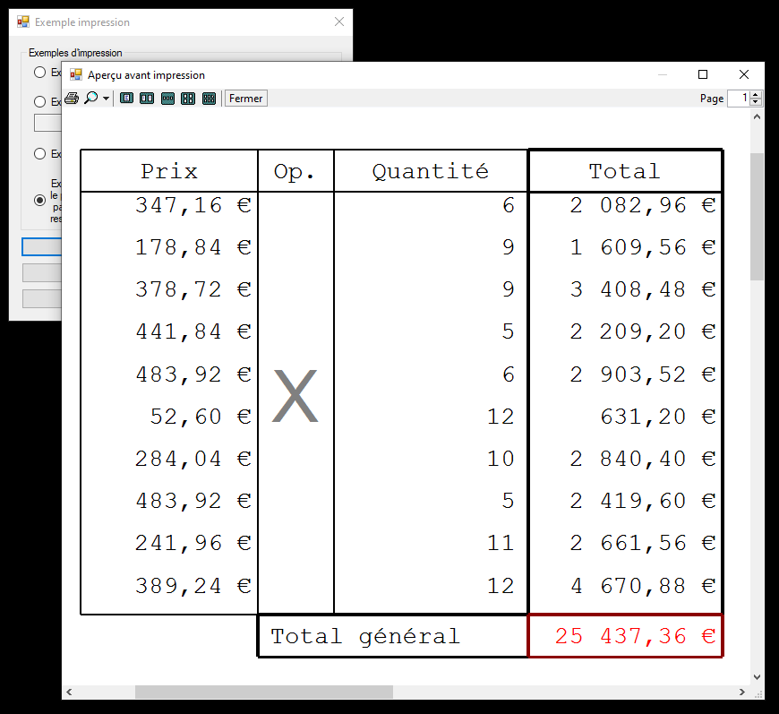This screenshot has width=779, height=714.
Task: Click the Page number input field
Action: pyautogui.click(x=739, y=99)
